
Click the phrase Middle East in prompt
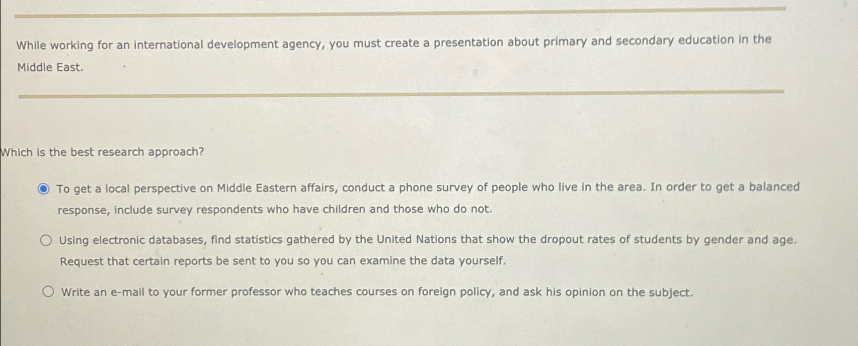(x=49, y=67)
